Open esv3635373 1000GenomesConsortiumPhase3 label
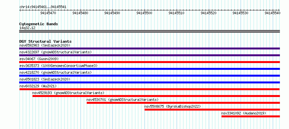This screenshot has height=129, width=289. pyautogui.click(x=58, y=66)
